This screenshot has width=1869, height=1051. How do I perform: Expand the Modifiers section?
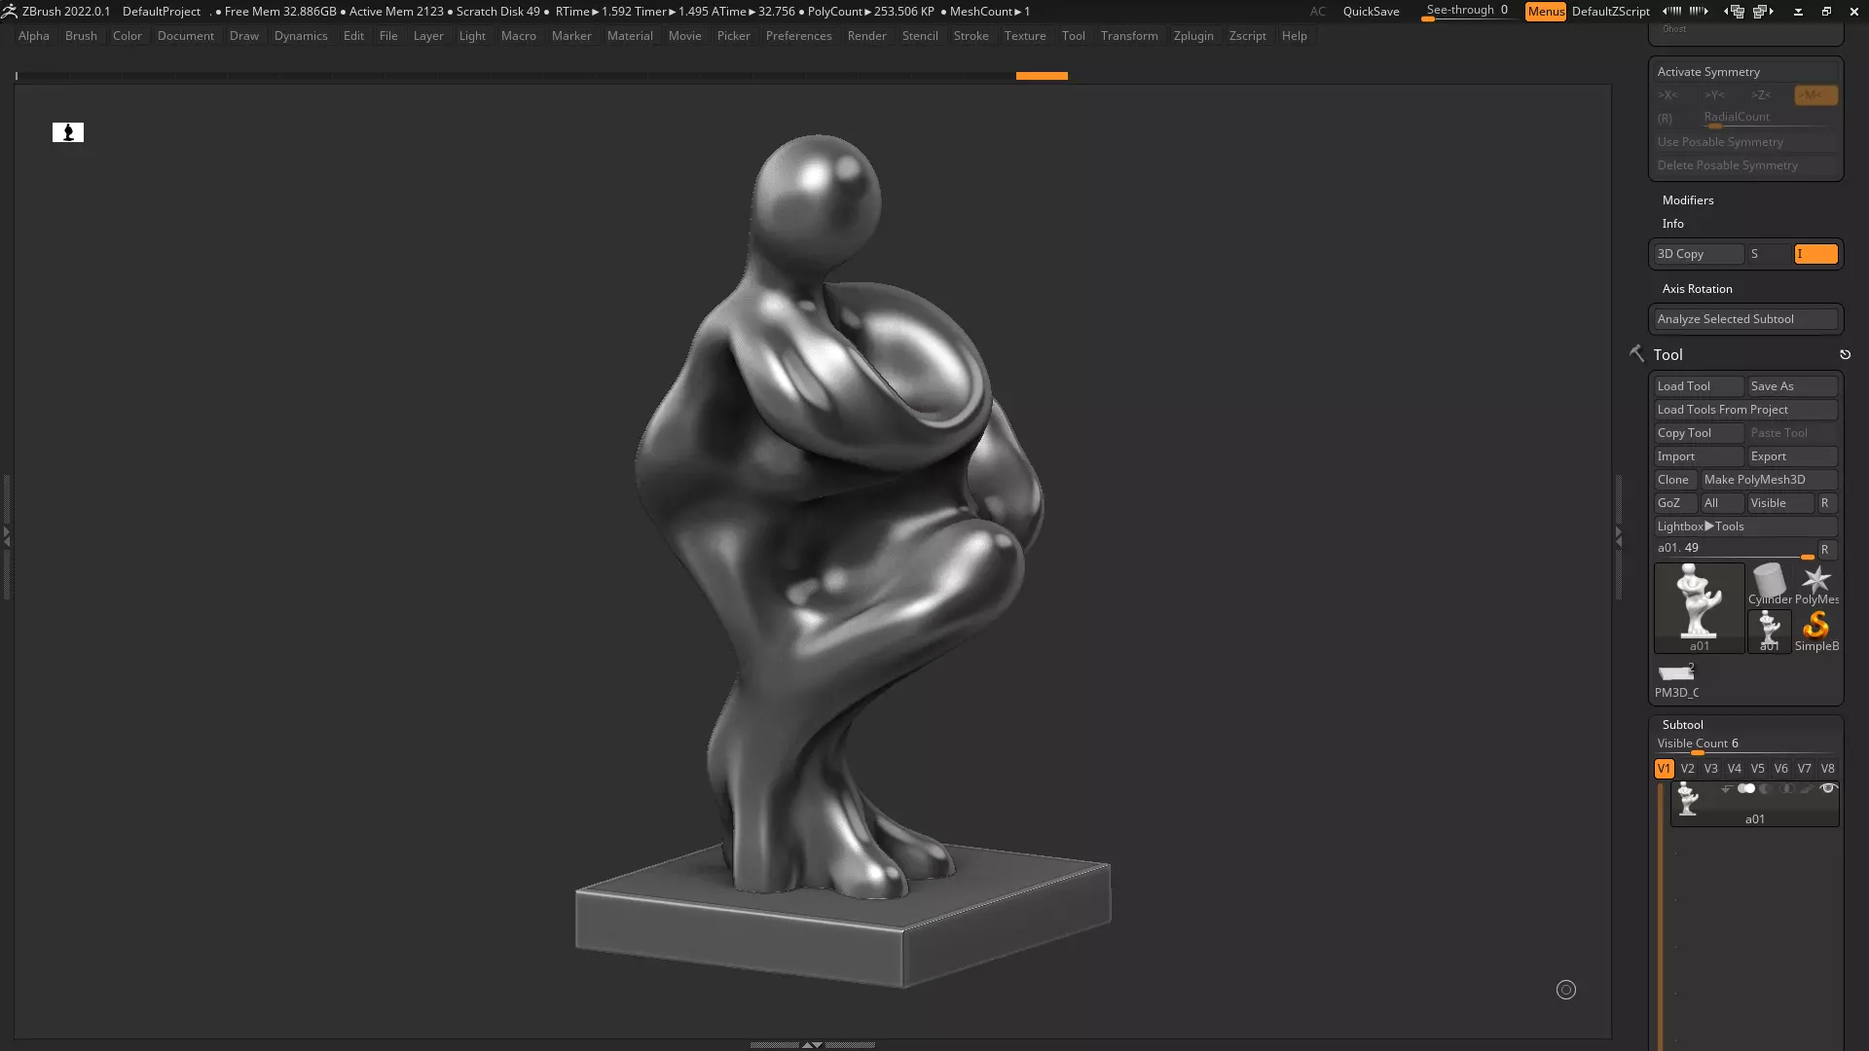(1687, 200)
